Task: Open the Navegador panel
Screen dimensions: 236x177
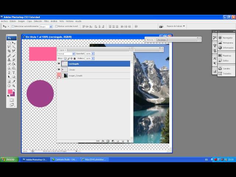Action: click(226, 38)
